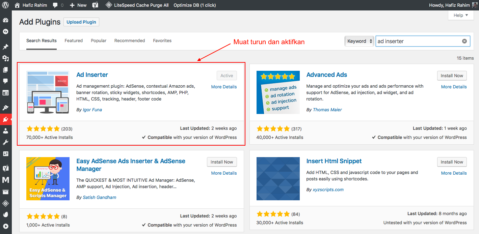Click the Upload Plugin button
This screenshot has width=479, height=234.
pos(81,22)
